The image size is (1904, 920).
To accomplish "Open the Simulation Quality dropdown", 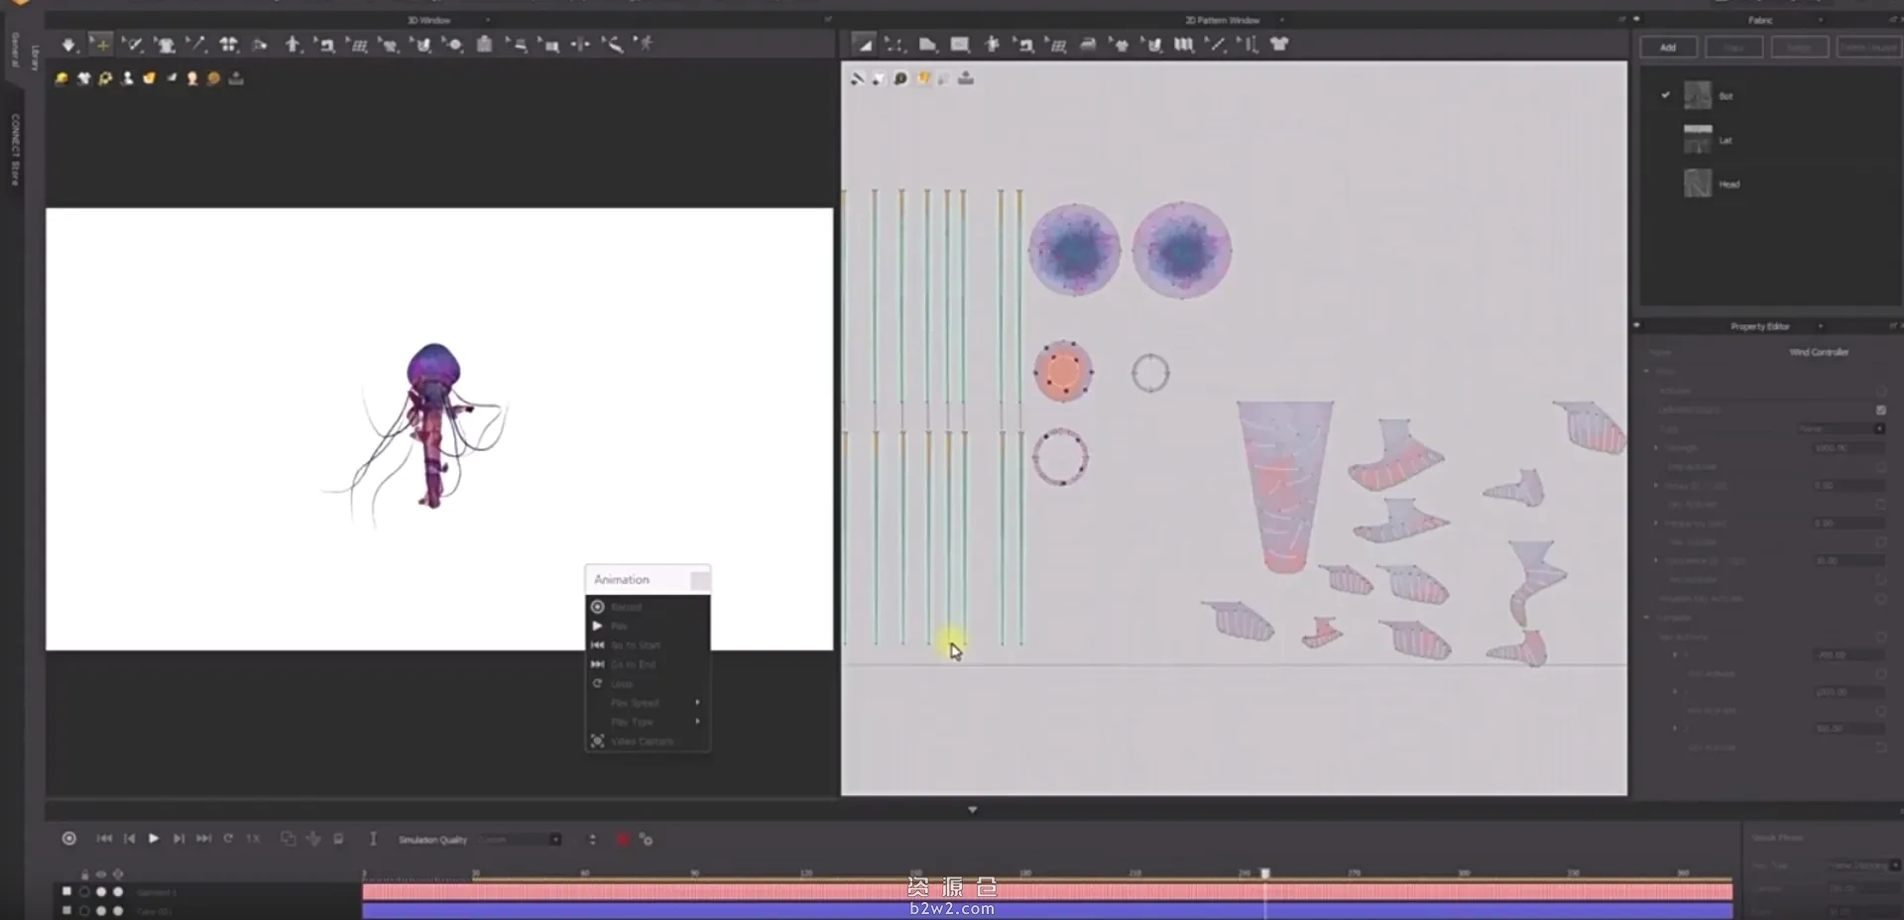I will pos(520,840).
